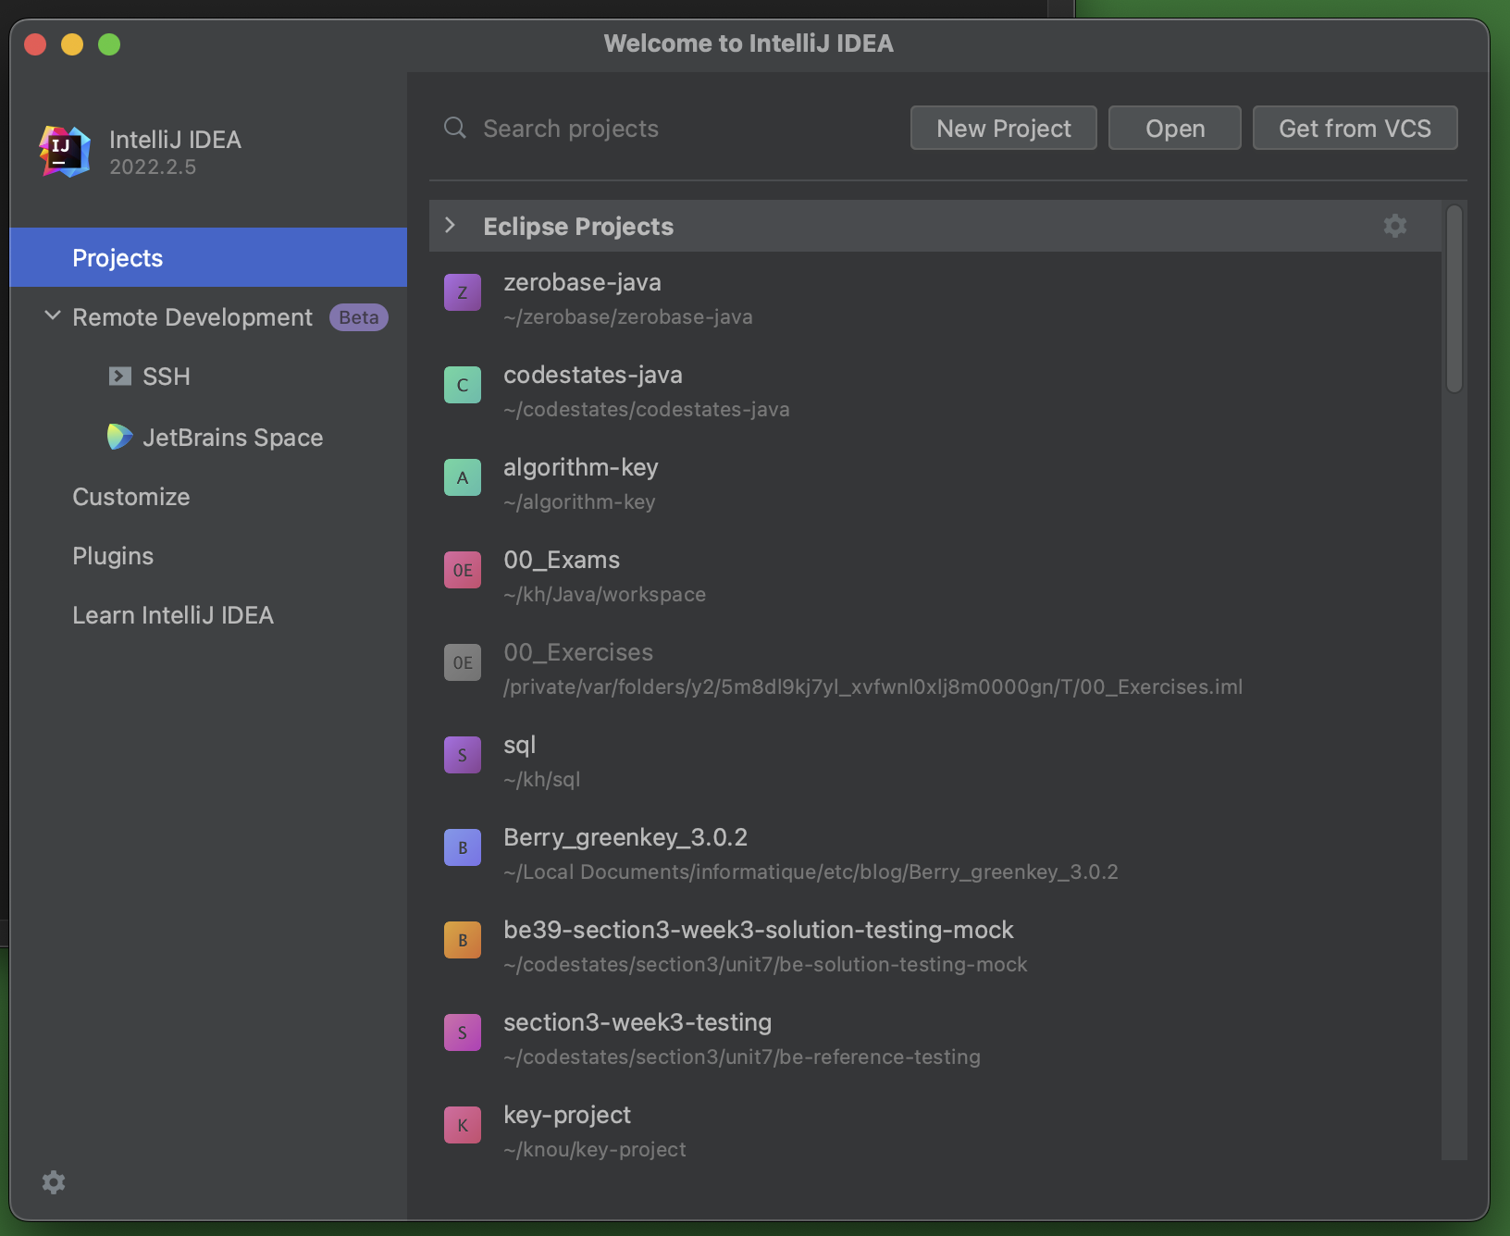Click the path ~/kh/Java/workspace
This screenshot has width=1510, height=1236.
click(x=604, y=594)
